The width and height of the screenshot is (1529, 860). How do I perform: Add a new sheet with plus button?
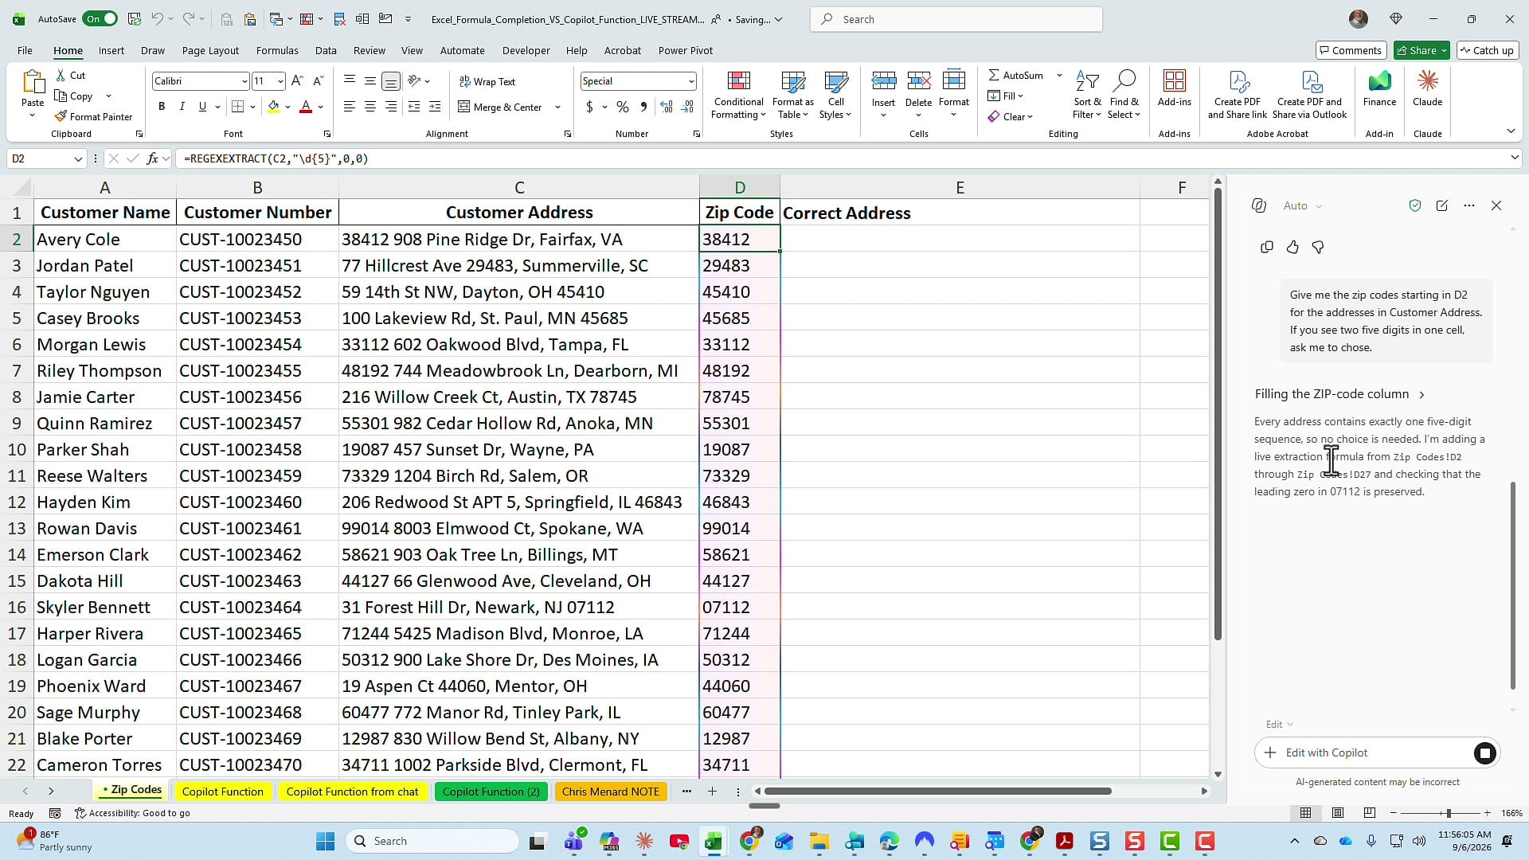point(712,792)
